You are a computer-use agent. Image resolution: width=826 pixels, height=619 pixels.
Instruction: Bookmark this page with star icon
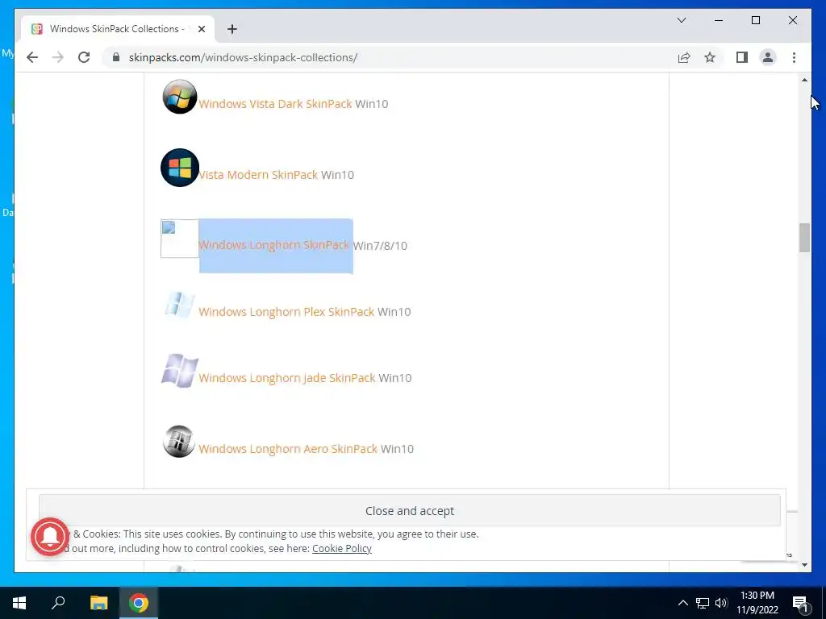click(x=710, y=57)
